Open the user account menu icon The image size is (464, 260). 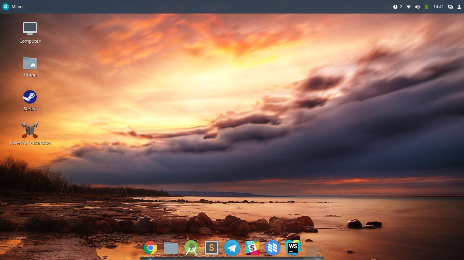click(x=459, y=7)
